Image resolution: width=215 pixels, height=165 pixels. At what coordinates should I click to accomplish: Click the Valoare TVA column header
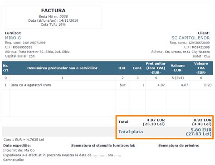tap(201, 68)
